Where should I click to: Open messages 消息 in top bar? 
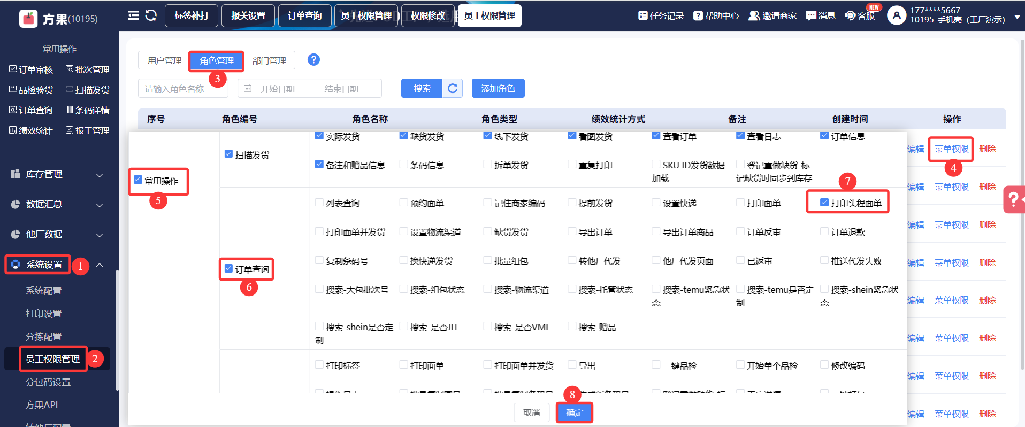[821, 15]
